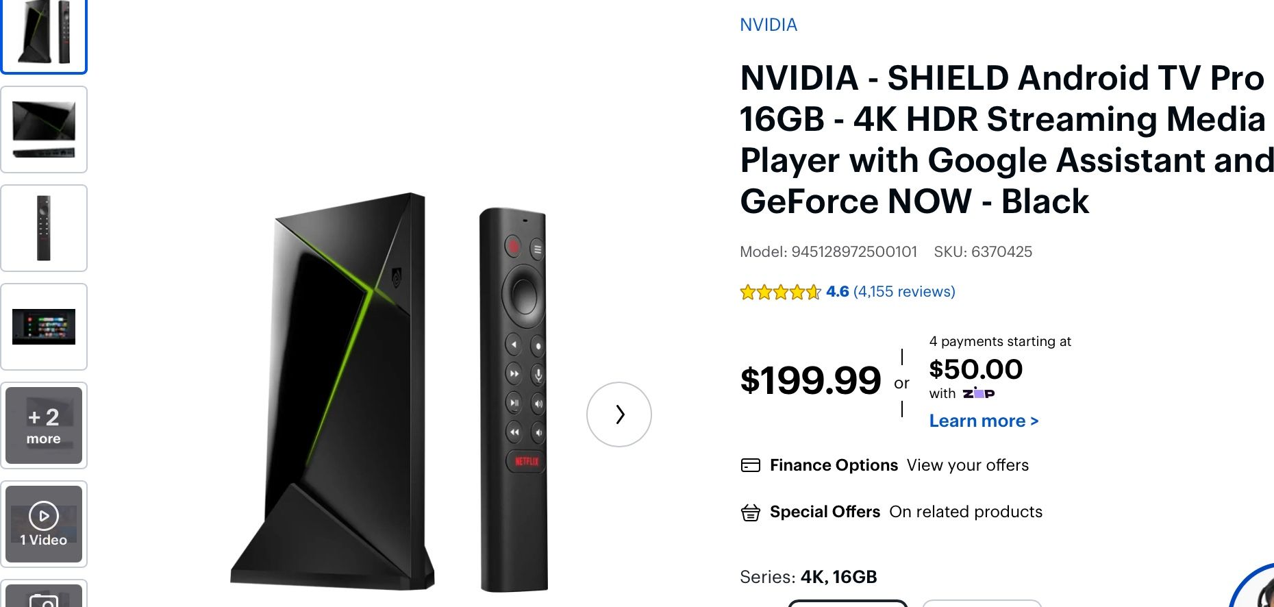
Task: Click Learn more about Zip payments
Action: [984, 421]
